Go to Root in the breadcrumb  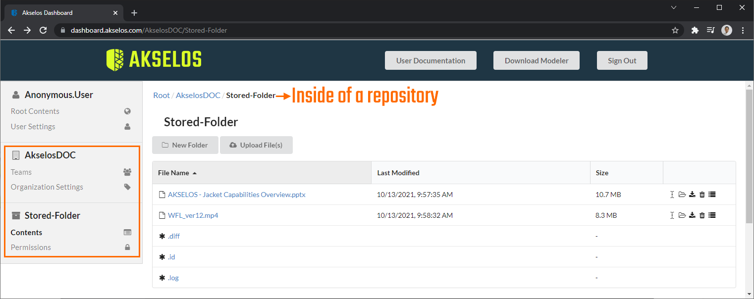coord(162,96)
